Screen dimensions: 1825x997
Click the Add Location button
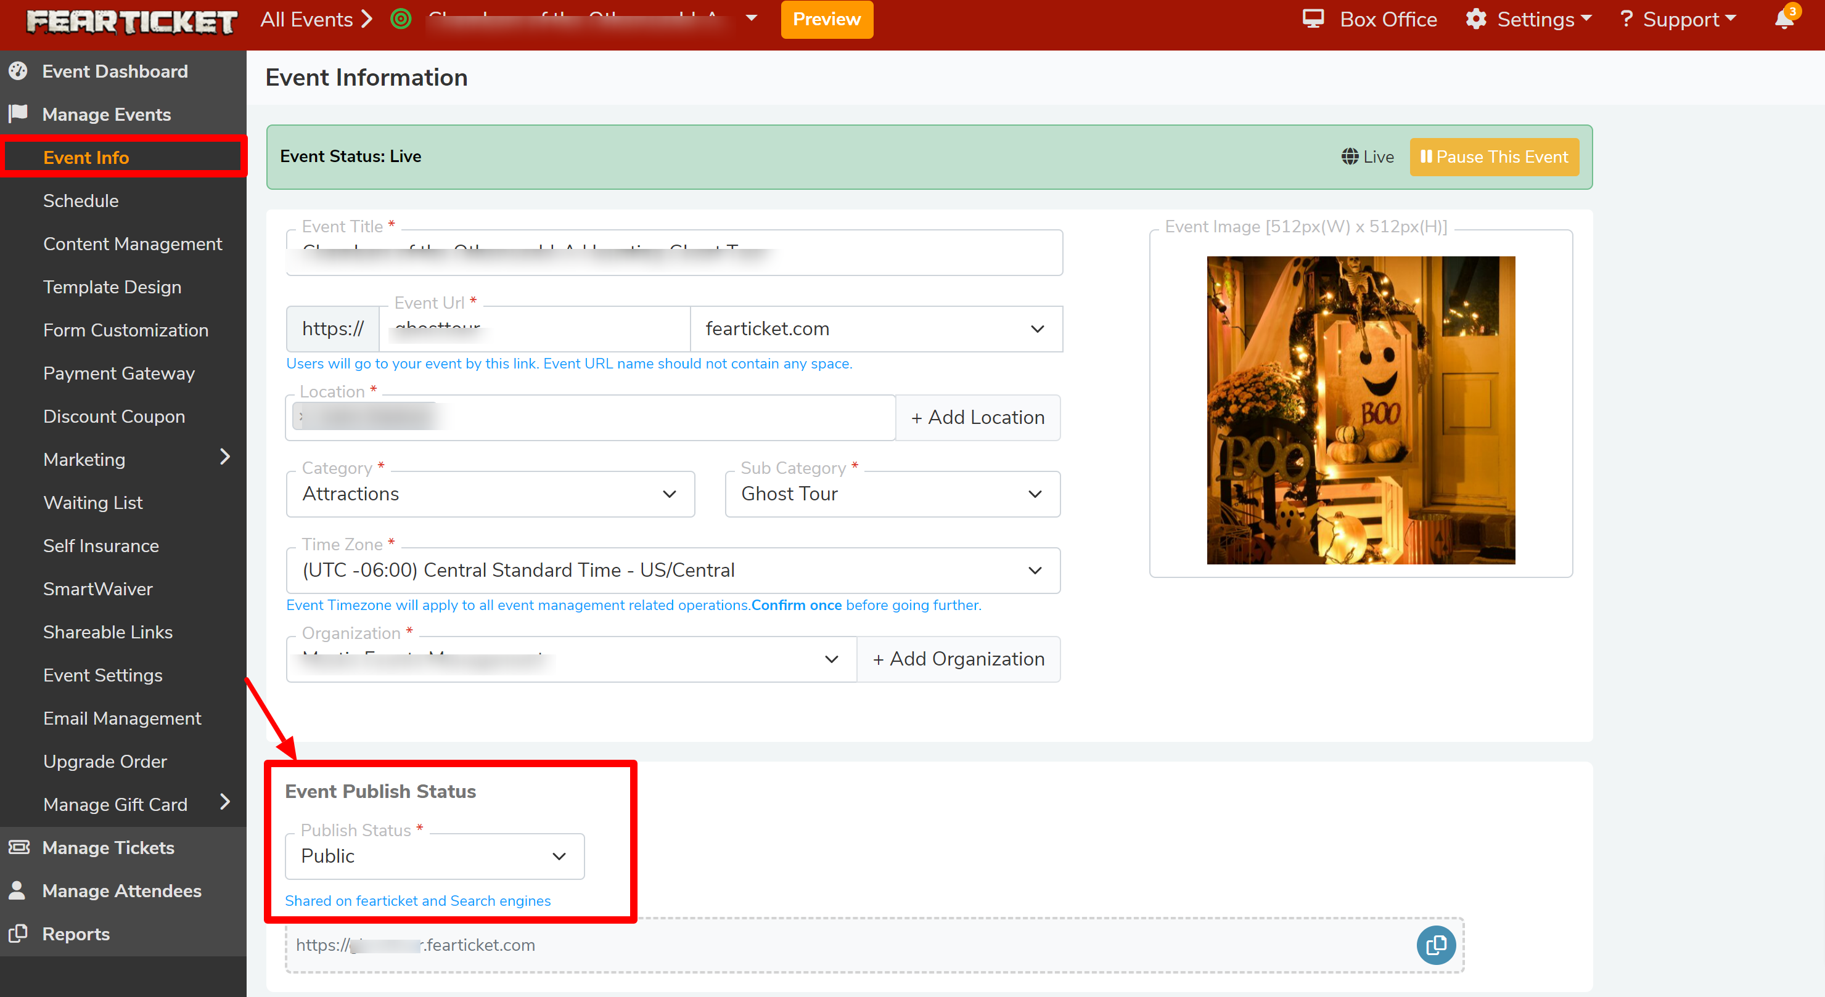[978, 418]
